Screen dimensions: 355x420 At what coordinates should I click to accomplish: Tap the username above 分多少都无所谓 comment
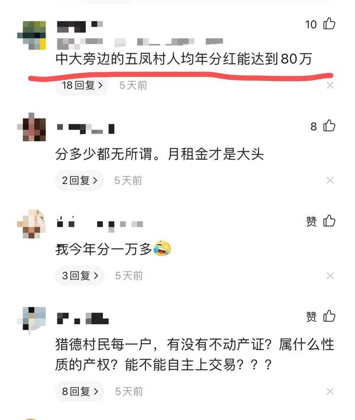click(86, 129)
